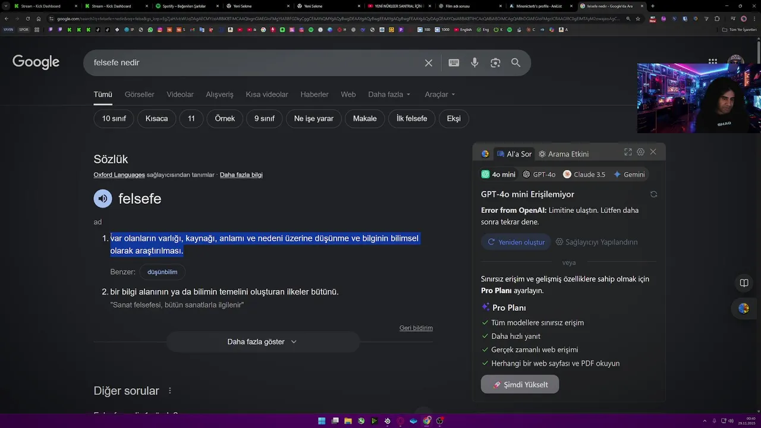This screenshot has width=761, height=428.
Task: Bookmark this page with star icon
Action: click(638, 18)
